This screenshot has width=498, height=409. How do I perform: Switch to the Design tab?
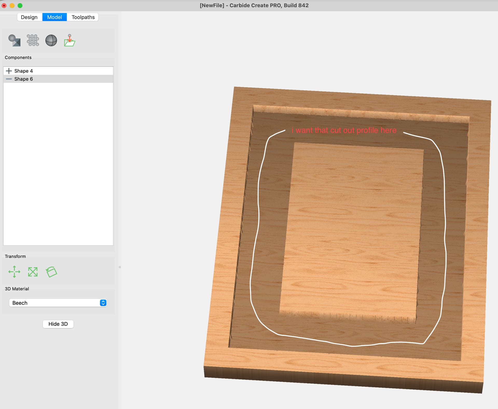click(29, 17)
